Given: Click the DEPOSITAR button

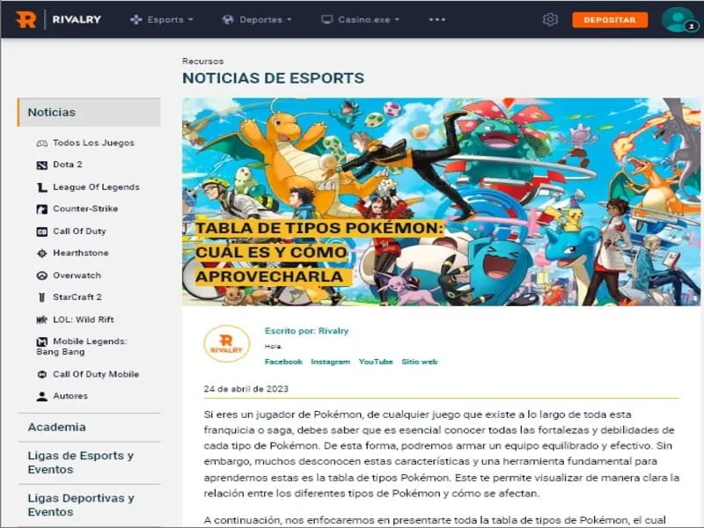Looking at the screenshot, I should click(x=610, y=19).
